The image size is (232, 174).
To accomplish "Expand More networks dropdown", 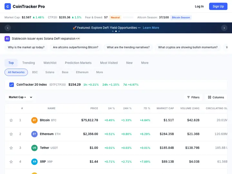I will pyautogui.click(x=100, y=72).
